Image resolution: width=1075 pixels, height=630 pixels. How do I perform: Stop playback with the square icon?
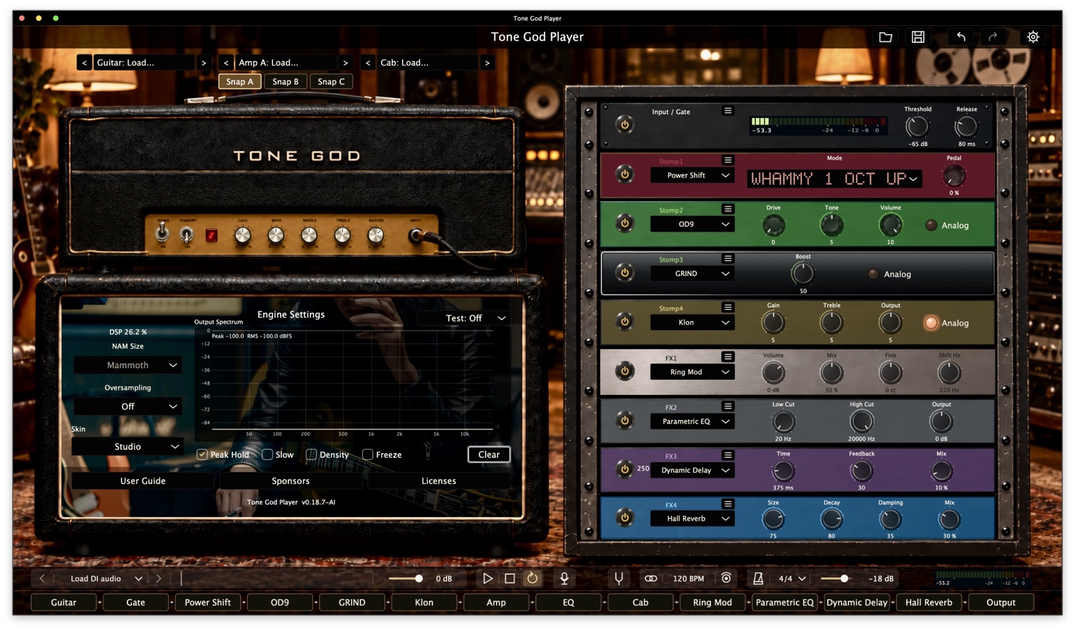click(x=510, y=579)
